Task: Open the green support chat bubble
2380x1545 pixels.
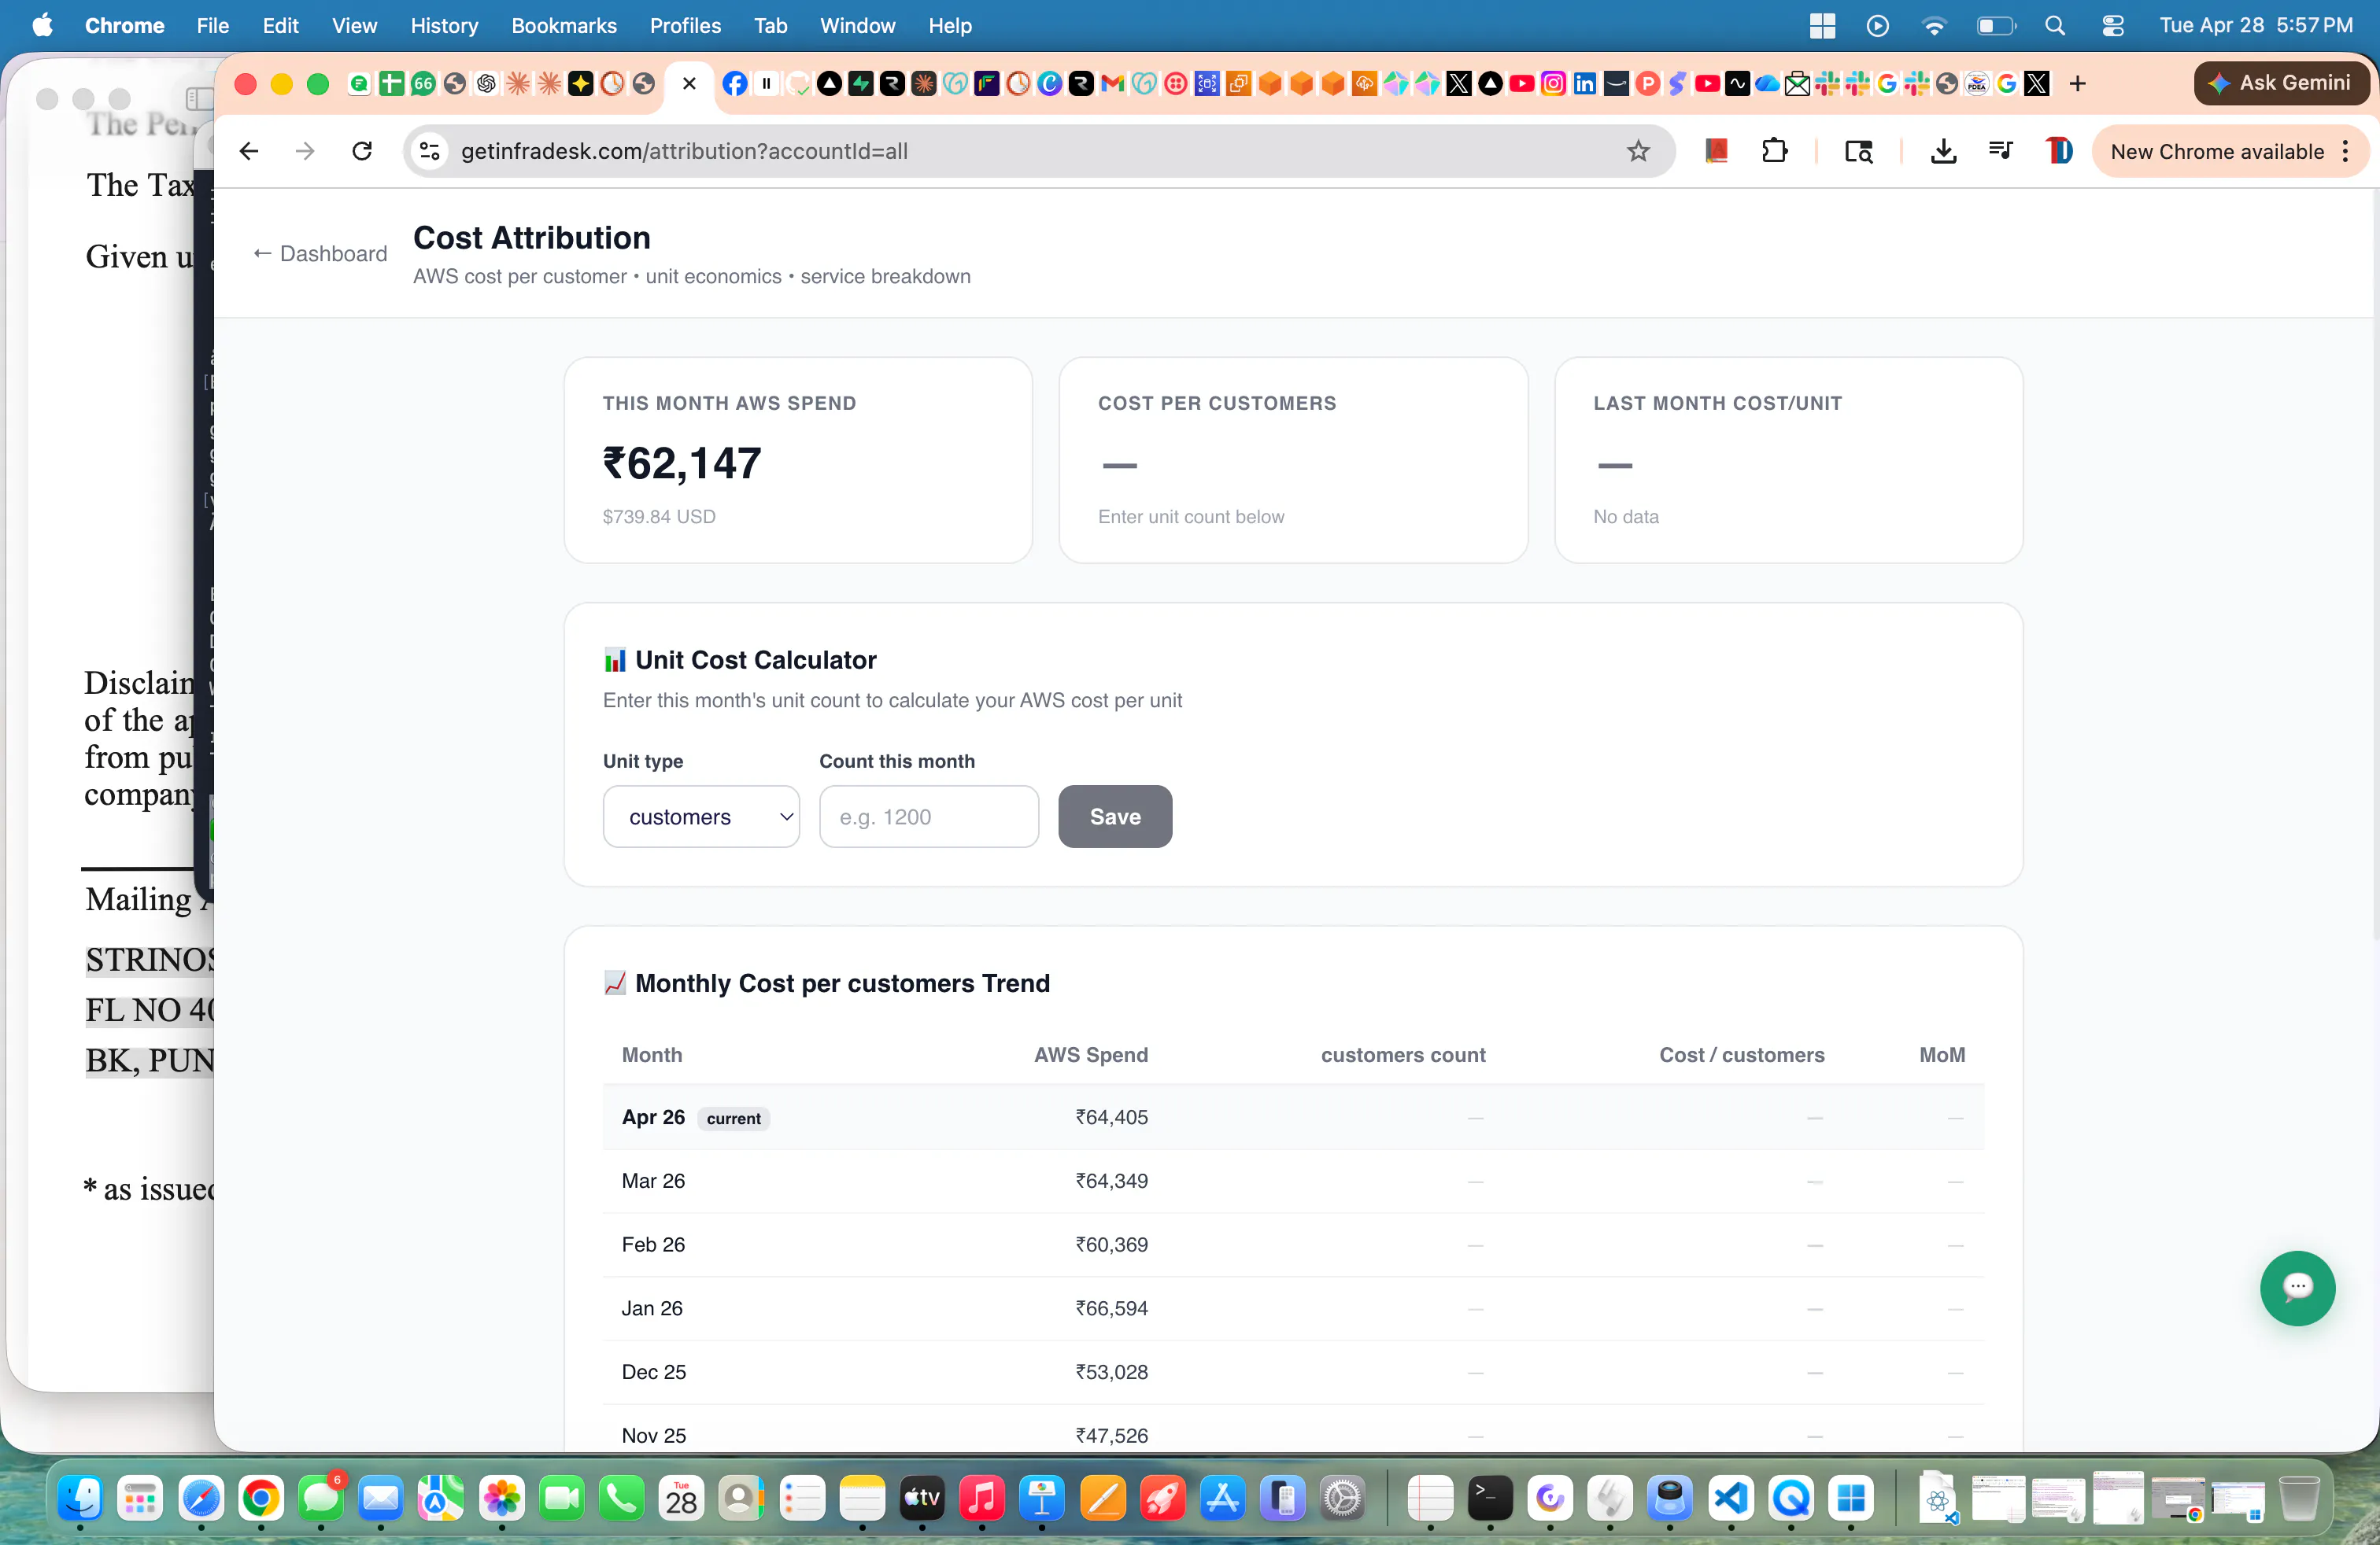Action: pyautogui.click(x=2297, y=1287)
